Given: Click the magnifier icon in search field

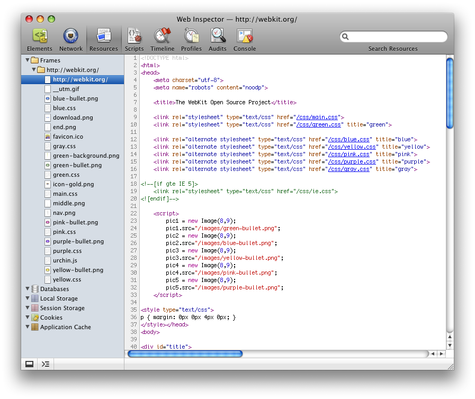Looking at the screenshot, I should (x=345, y=37).
